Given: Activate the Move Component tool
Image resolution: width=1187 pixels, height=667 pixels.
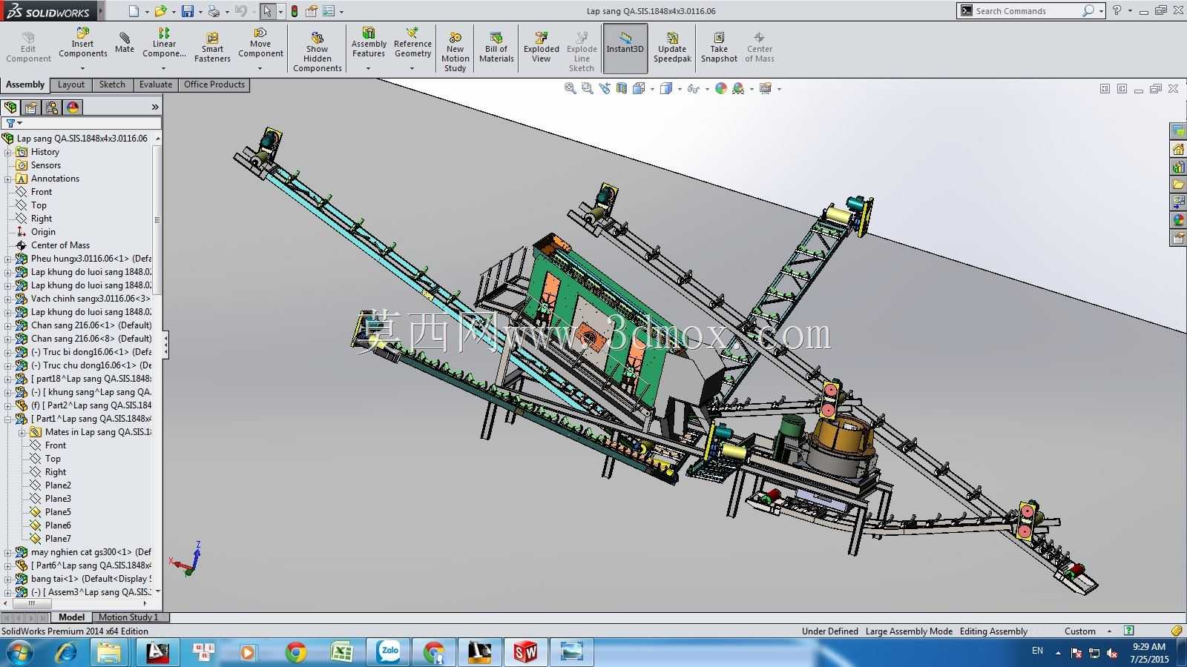Looking at the screenshot, I should (260, 43).
